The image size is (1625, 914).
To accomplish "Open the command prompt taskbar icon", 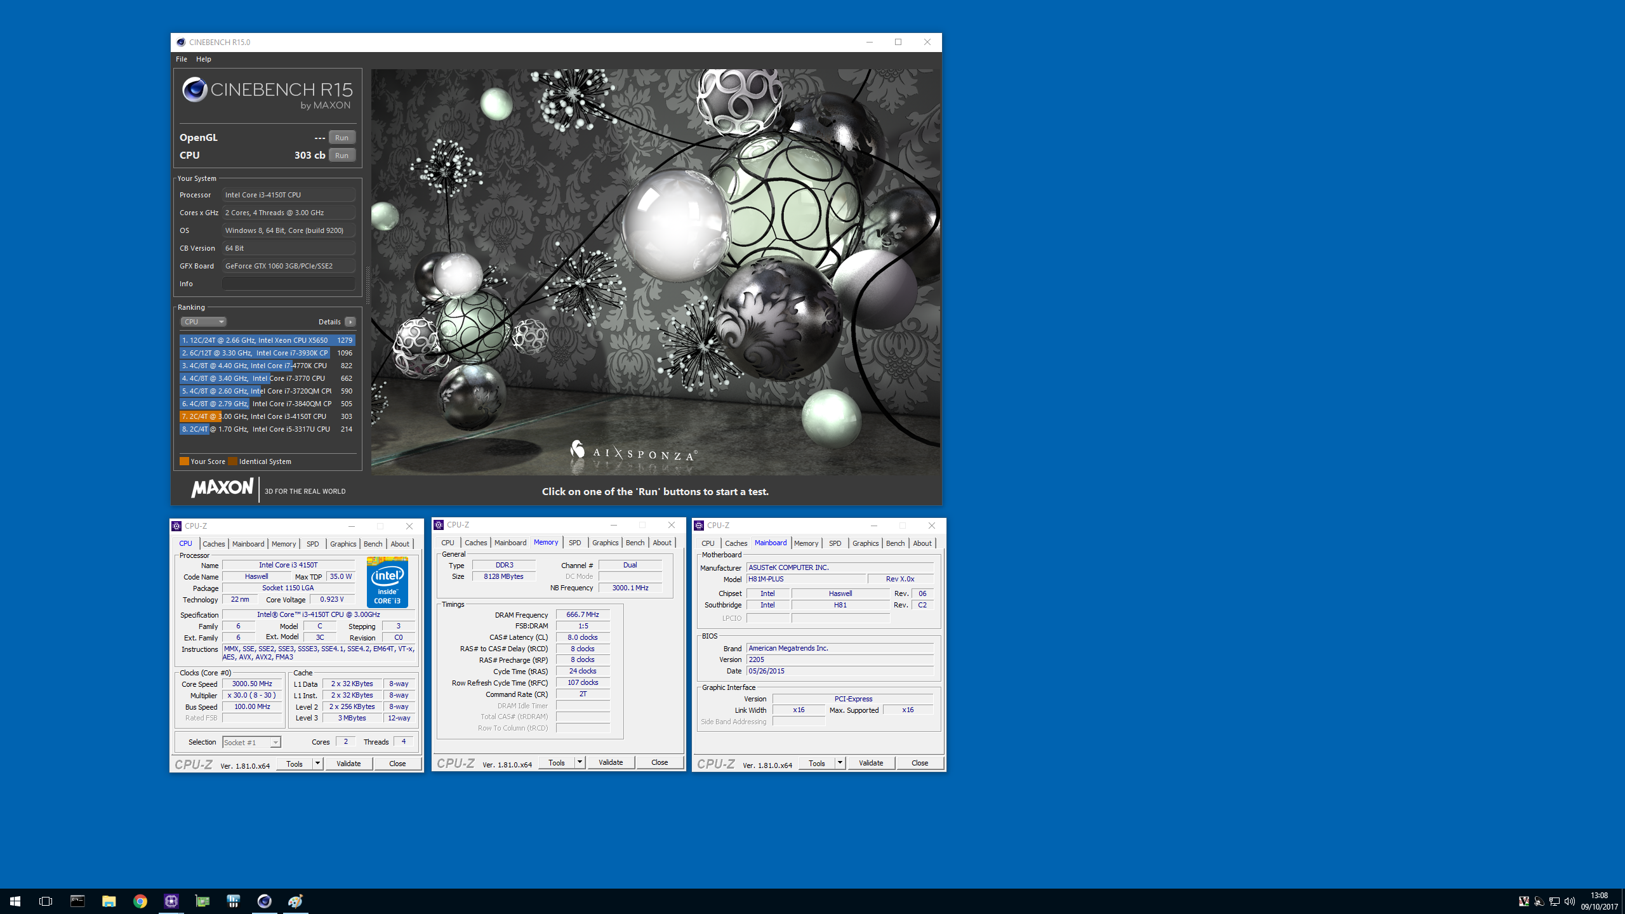I will [x=77, y=901].
